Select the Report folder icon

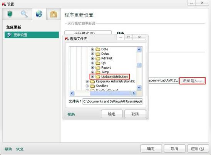pyautogui.click(x=98, y=67)
